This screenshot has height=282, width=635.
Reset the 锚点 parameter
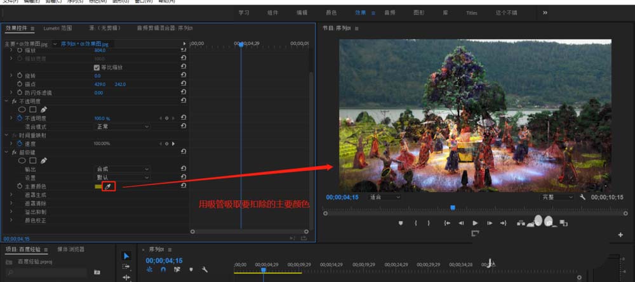point(184,84)
